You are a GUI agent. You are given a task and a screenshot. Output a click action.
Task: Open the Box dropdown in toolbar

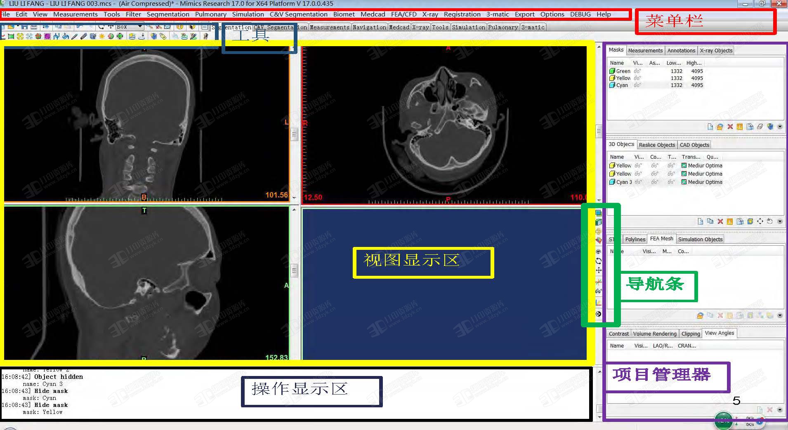140,26
